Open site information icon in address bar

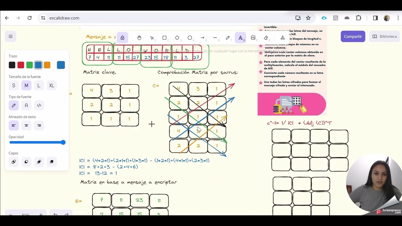(43, 18)
